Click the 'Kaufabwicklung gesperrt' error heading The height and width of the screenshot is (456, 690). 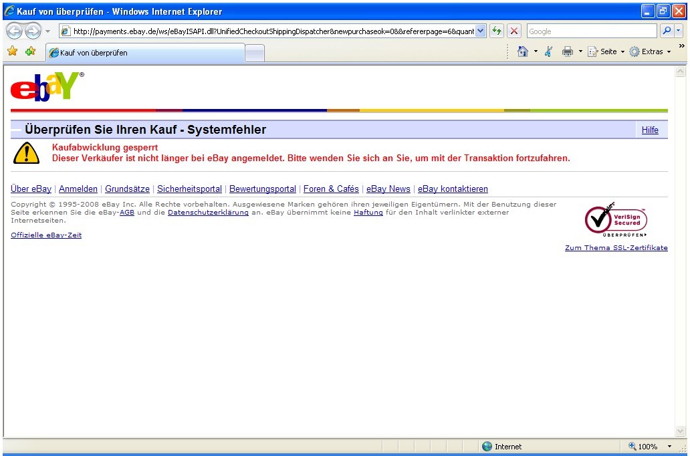coord(105,148)
